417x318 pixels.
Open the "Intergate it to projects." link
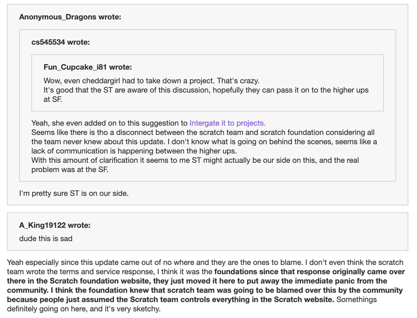(x=227, y=123)
